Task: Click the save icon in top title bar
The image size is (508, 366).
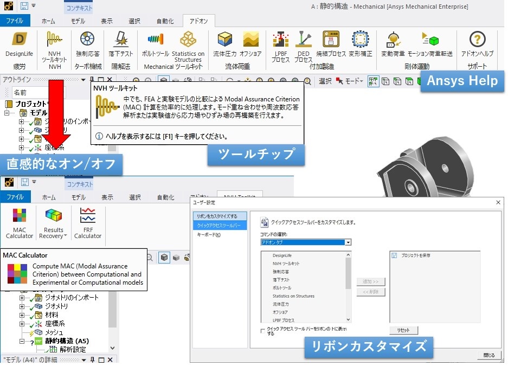Action: 24,6
